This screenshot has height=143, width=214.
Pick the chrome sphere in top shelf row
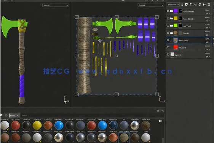(x=135, y=125)
